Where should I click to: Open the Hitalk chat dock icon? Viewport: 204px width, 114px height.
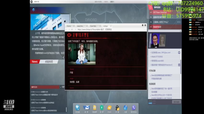coord(109,108)
